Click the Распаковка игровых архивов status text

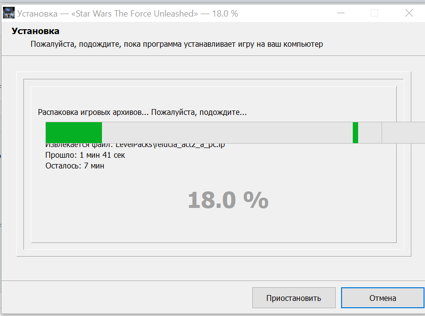pyautogui.click(x=142, y=112)
